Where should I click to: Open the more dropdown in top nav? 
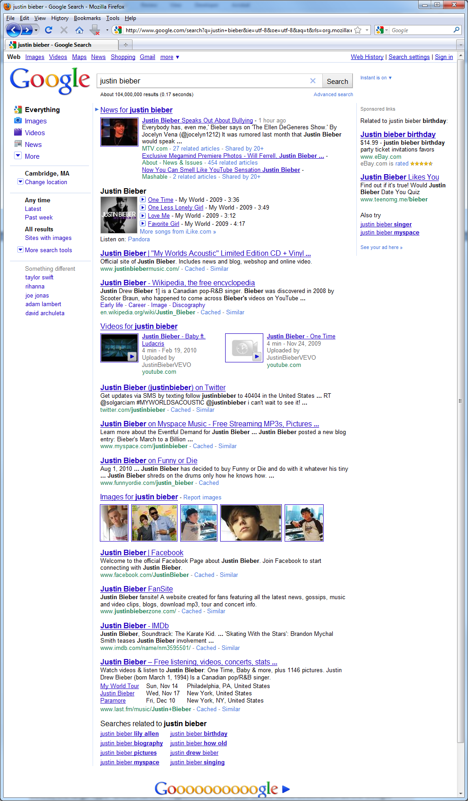(x=170, y=57)
